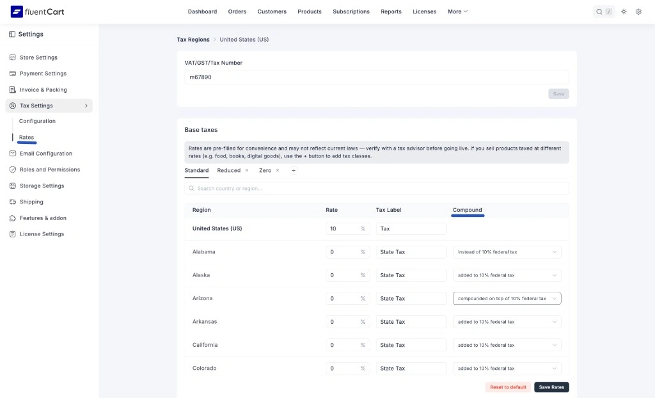Open Reports in top navigation
Image resolution: width=655 pixels, height=398 pixels.
(391, 12)
